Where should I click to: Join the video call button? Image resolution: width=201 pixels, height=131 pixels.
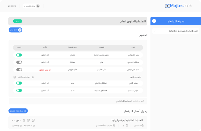click(x=15, y=30)
